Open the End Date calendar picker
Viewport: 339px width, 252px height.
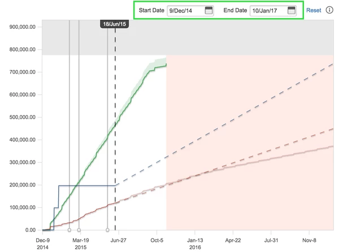point(292,11)
